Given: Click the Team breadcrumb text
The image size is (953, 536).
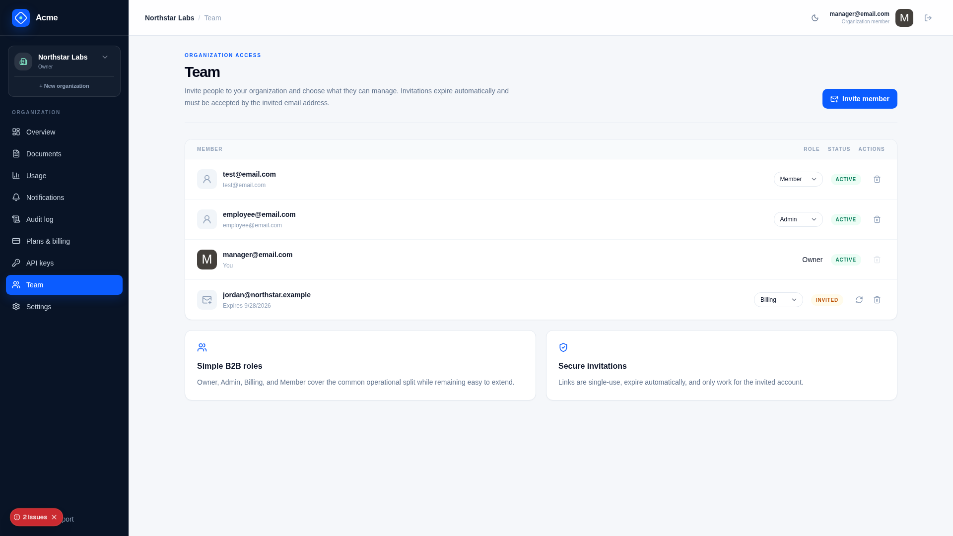Looking at the screenshot, I should point(212,18).
